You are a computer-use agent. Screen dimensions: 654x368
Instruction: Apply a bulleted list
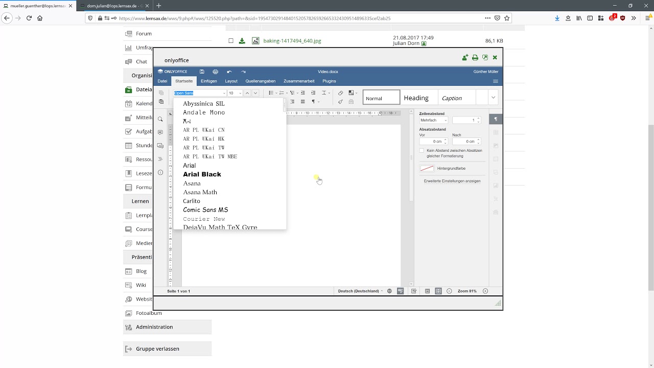click(271, 93)
